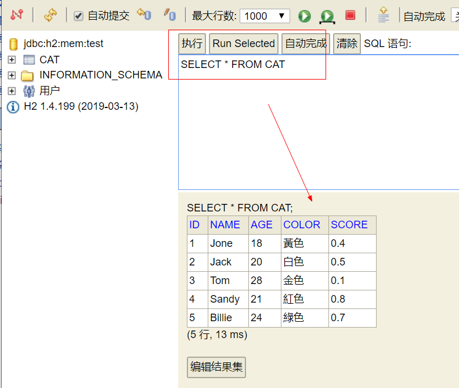Click the Billie name cell

point(228,318)
